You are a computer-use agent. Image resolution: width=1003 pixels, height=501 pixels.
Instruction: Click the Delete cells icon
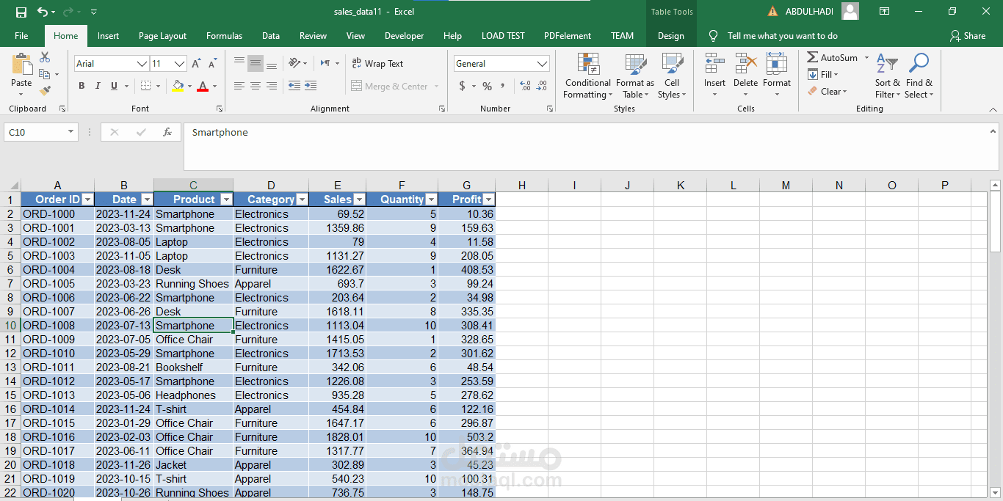click(746, 64)
